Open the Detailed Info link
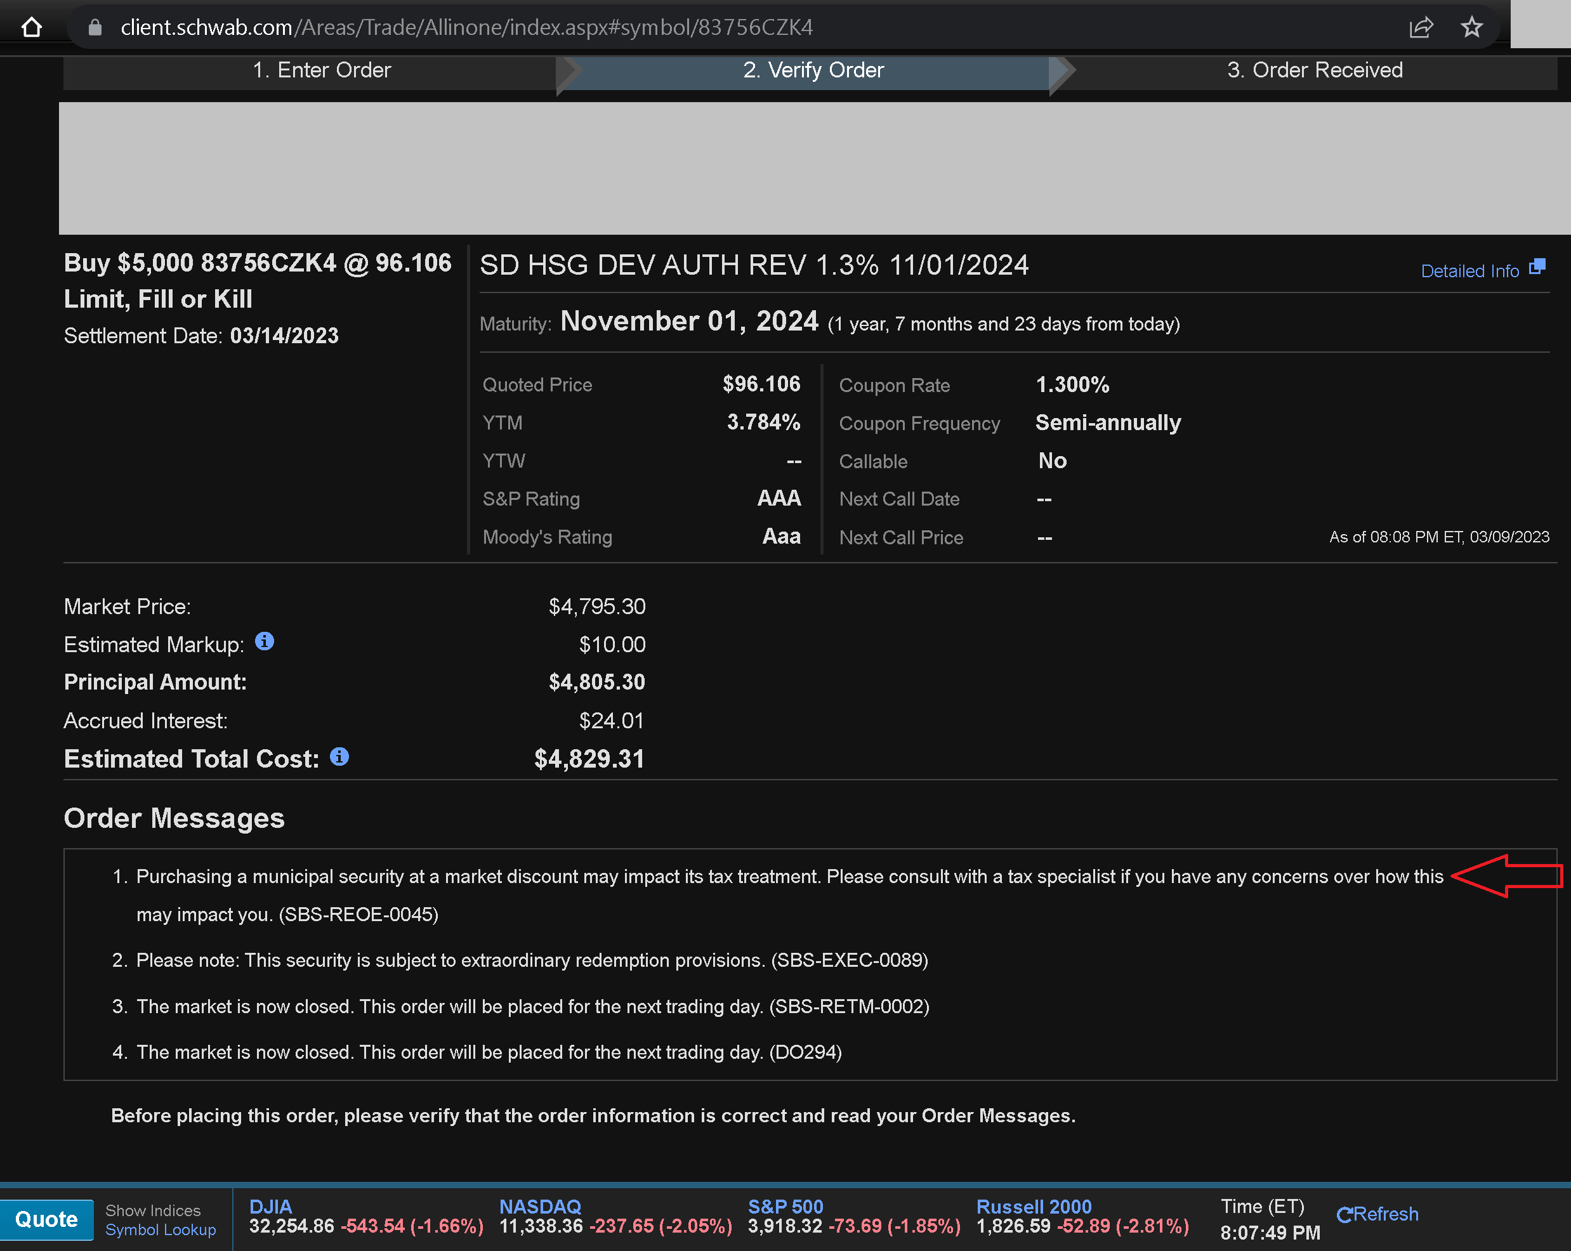1571x1251 pixels. (1469, 271)
